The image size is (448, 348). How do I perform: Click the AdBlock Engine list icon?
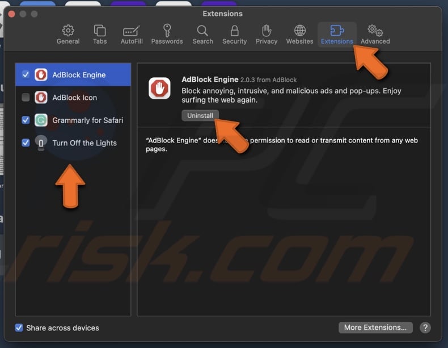pyautogui.click(x=41, y=74)
